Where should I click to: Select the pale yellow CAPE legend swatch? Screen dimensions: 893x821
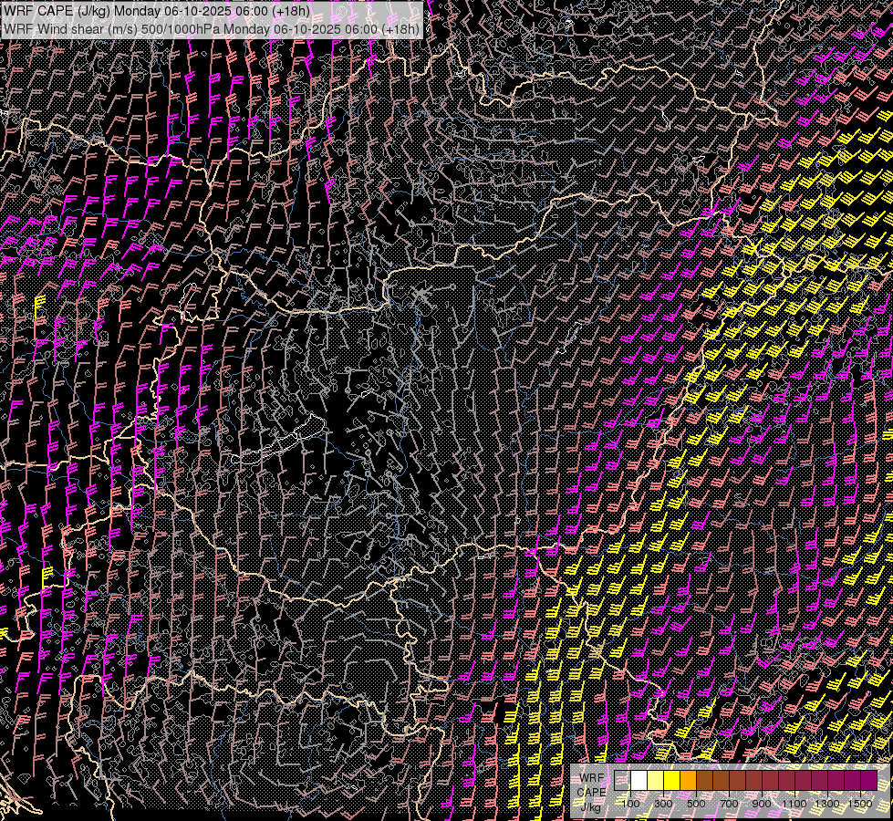[x=656, y=781]
